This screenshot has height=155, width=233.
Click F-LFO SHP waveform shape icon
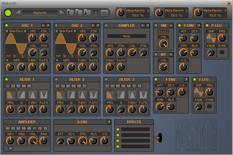pyautogui.click(x=199, y=92)
